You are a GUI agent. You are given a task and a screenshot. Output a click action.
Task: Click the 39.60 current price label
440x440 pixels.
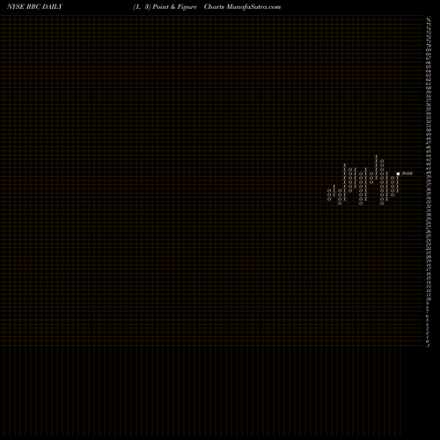point(407,173)
